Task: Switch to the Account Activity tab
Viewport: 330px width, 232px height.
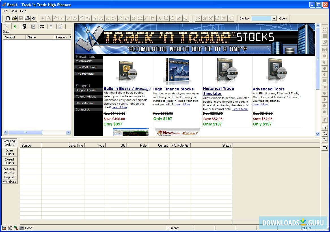Action: pyautogui.click(x=9, y=170)
